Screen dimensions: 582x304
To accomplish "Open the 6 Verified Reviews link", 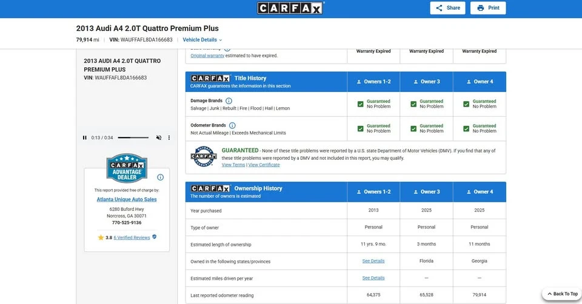I will click(x=132, y=237).
